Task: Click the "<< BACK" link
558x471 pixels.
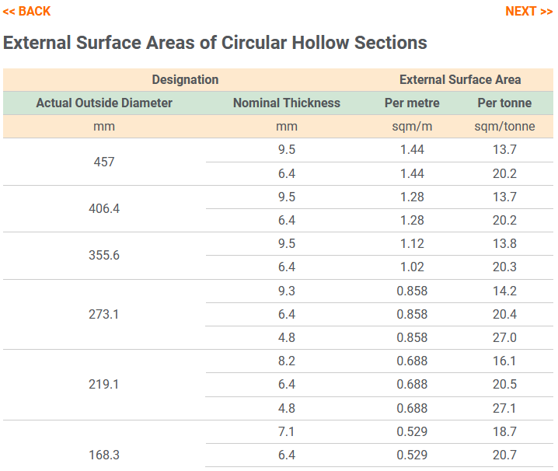Action: [x=26, y=11]
